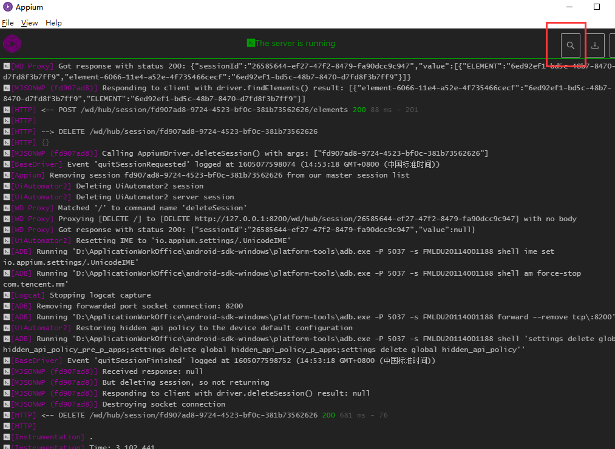This screenshot has width=615, height=449.
Task: Click icon before 'Destroying socket connection' line
Action: pos(6,404)
